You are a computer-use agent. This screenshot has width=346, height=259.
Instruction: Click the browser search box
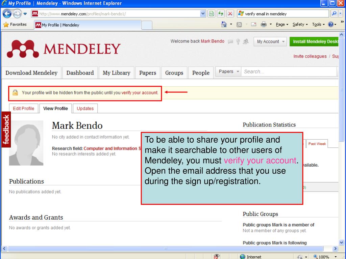click(x=283, y=13)
